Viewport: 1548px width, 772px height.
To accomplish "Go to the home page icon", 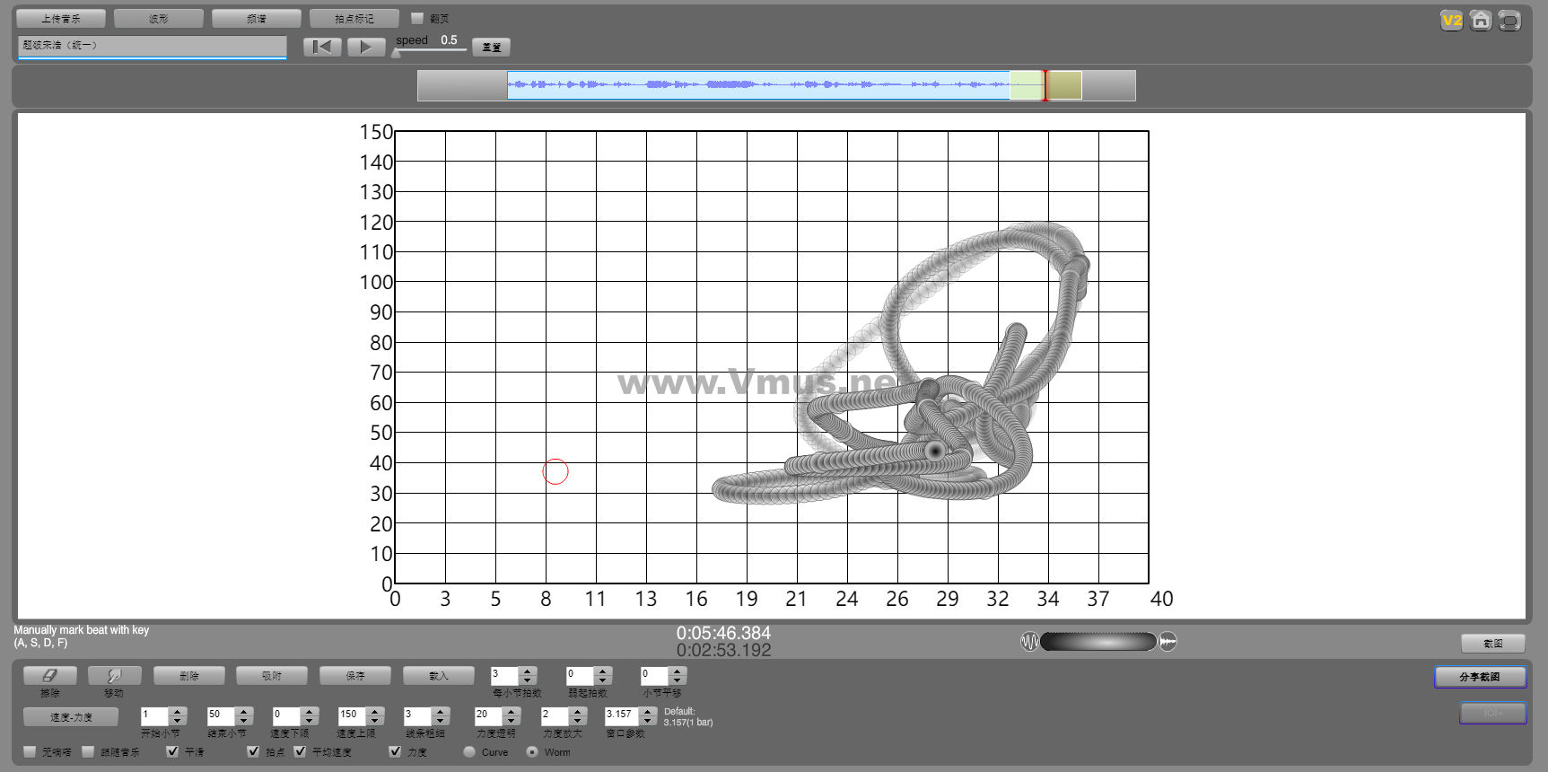I will [x=1481, y=21].
